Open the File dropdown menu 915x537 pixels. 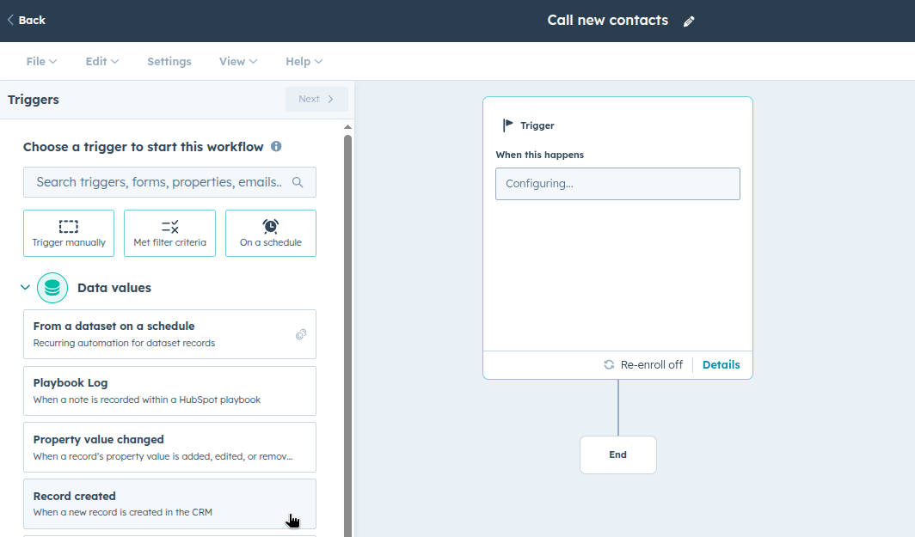40,61
